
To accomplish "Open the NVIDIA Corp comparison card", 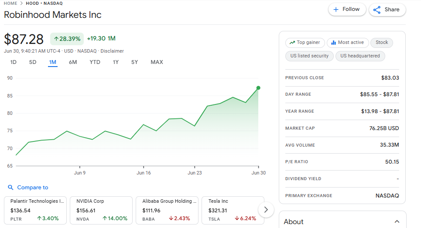I will click(x=101, y=210).
